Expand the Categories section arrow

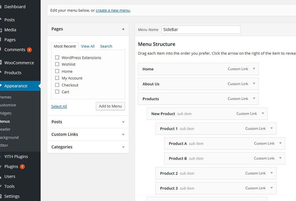[123, 147]
